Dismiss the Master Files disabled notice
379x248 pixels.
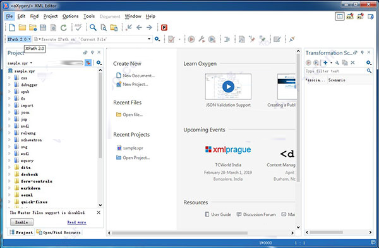pos(99,213)
